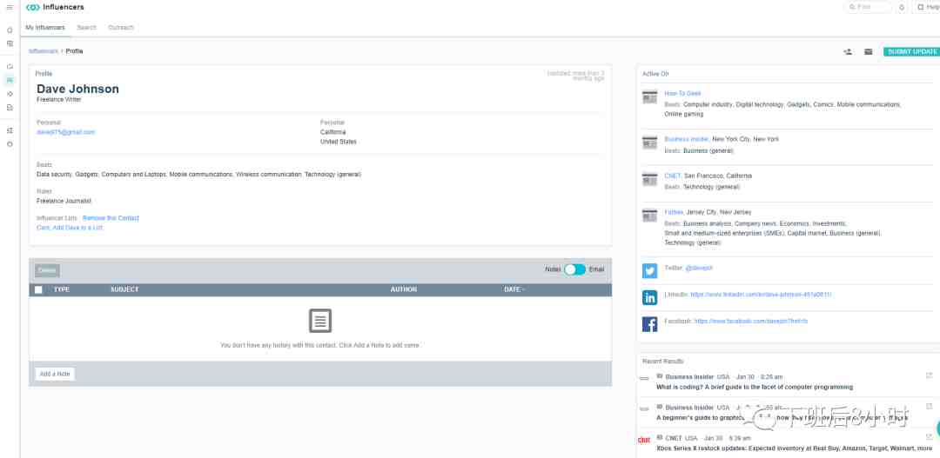This screenshot has height=458, width=940.
Task: Switch to the Search tab
Action: pyautogui.click(x=86, y=28)
